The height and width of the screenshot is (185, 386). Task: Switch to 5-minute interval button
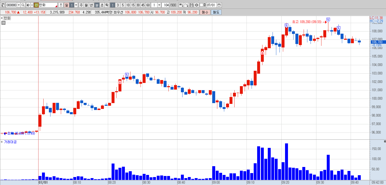coord(122,5)
